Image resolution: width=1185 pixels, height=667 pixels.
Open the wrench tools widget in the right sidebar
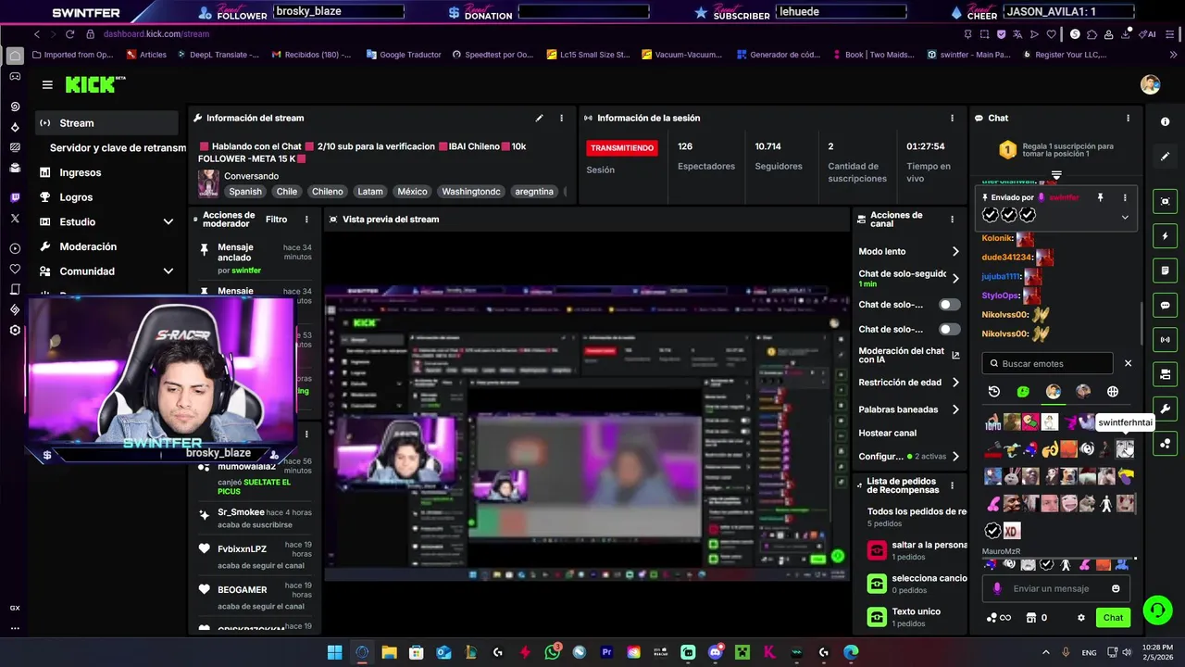[x=1165, y=409]
